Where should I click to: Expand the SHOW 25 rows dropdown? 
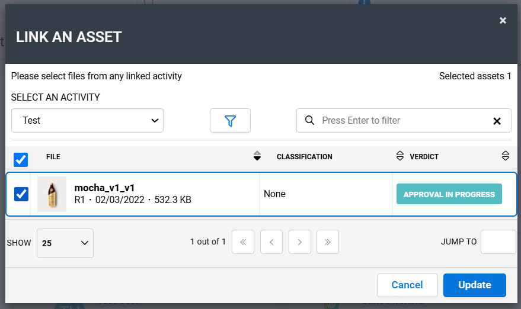(x=65, y=243)
